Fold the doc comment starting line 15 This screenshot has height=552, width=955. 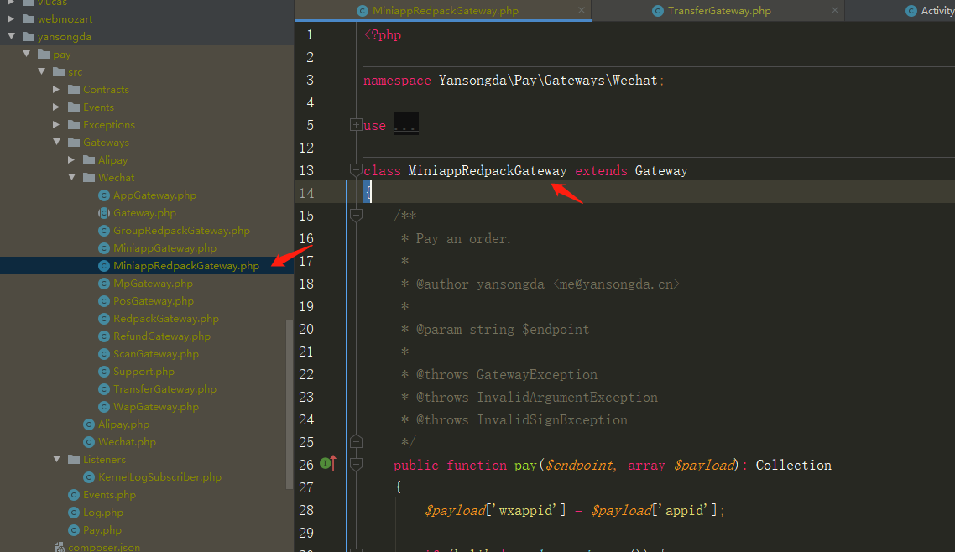pyautogui.click(x=356, y=215)
